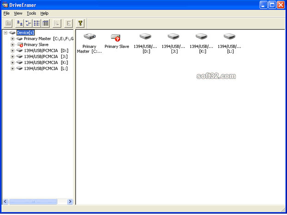Select 1394/USB/PCMCIA [L:] tree row
The height and width of the screenshot is (215, 287).
[46, 69]
